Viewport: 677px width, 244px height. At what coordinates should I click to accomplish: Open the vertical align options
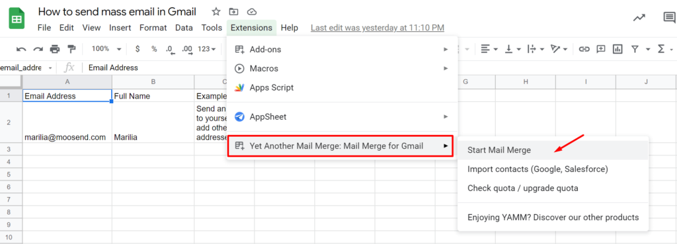[512, 49]
